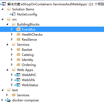Select the WebSPA project name

[x=28, y=80]
